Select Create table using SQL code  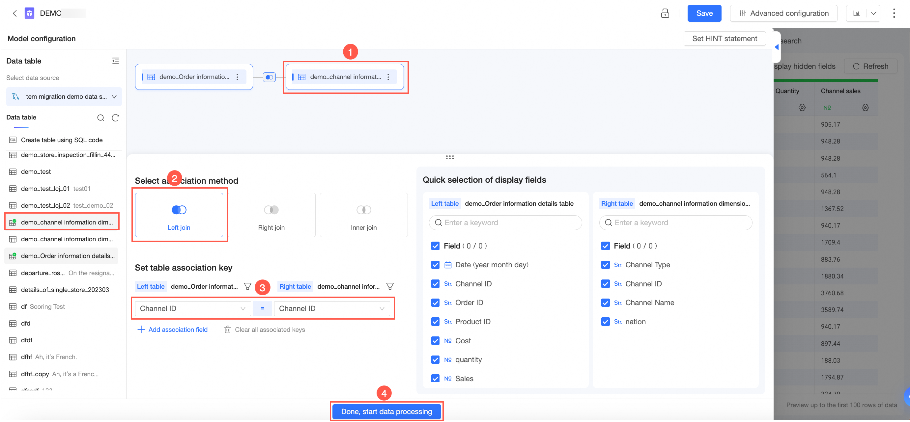(x=62, y=140)
